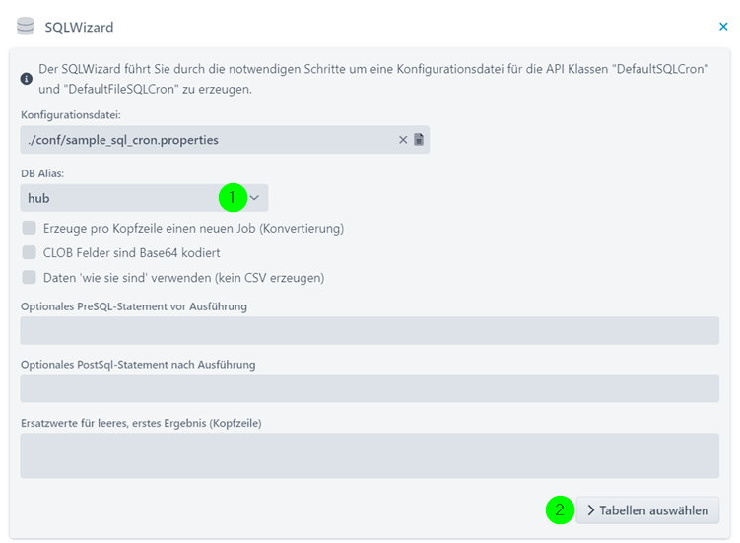Tick 'CLOB Felder sind Base64 kodiert' checkbox
The height and width of the screenshot is (543, 740).
tap(30, 252)
